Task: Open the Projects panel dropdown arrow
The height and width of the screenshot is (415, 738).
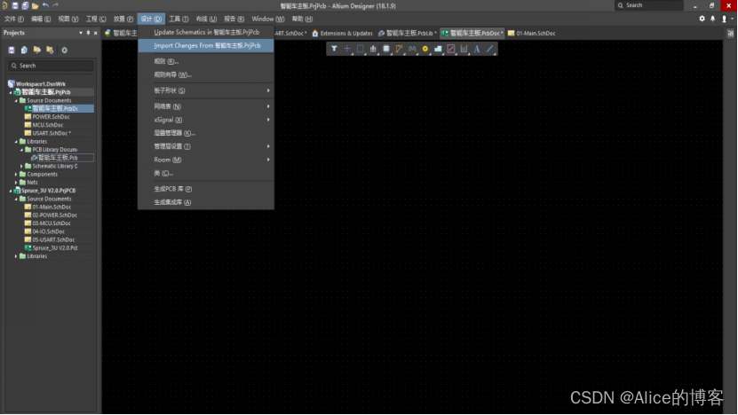Action: click(81, 33)
